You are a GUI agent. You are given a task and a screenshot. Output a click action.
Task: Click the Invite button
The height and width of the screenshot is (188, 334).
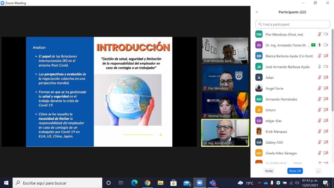pyautogui.click(x=269, y=171)
